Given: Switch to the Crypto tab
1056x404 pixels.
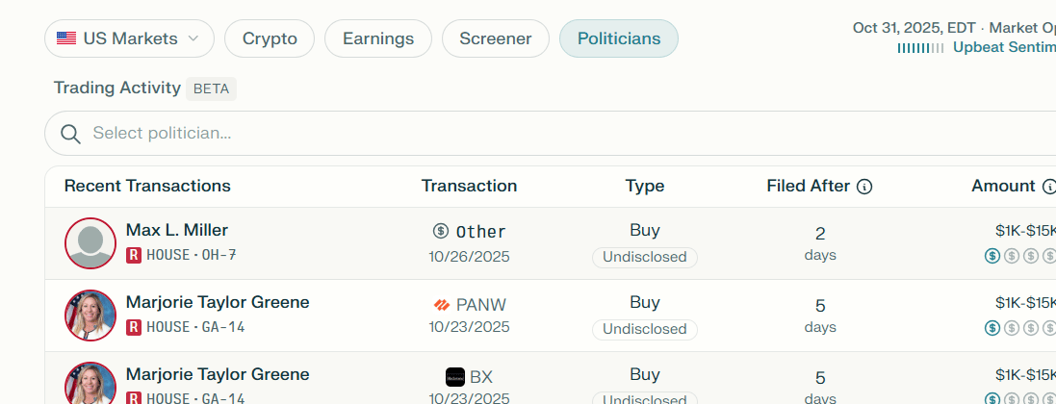Looking at the screenshot, I should coord(270,38).
